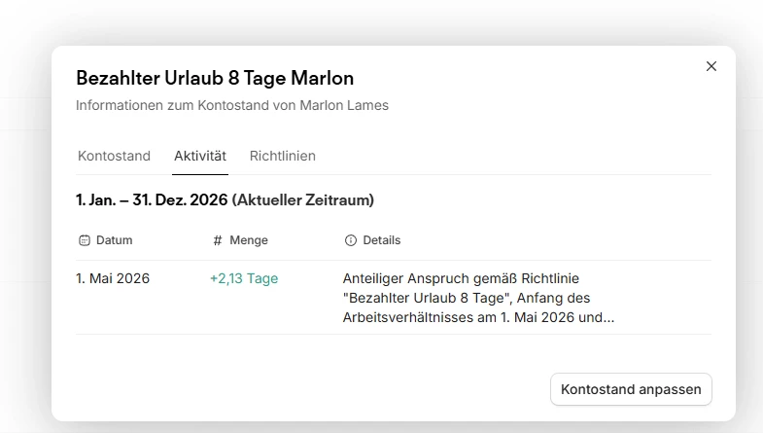The width and height of the screenshot is (763, 433).
Task: Click the info icon beside Details
Action: 350,240
